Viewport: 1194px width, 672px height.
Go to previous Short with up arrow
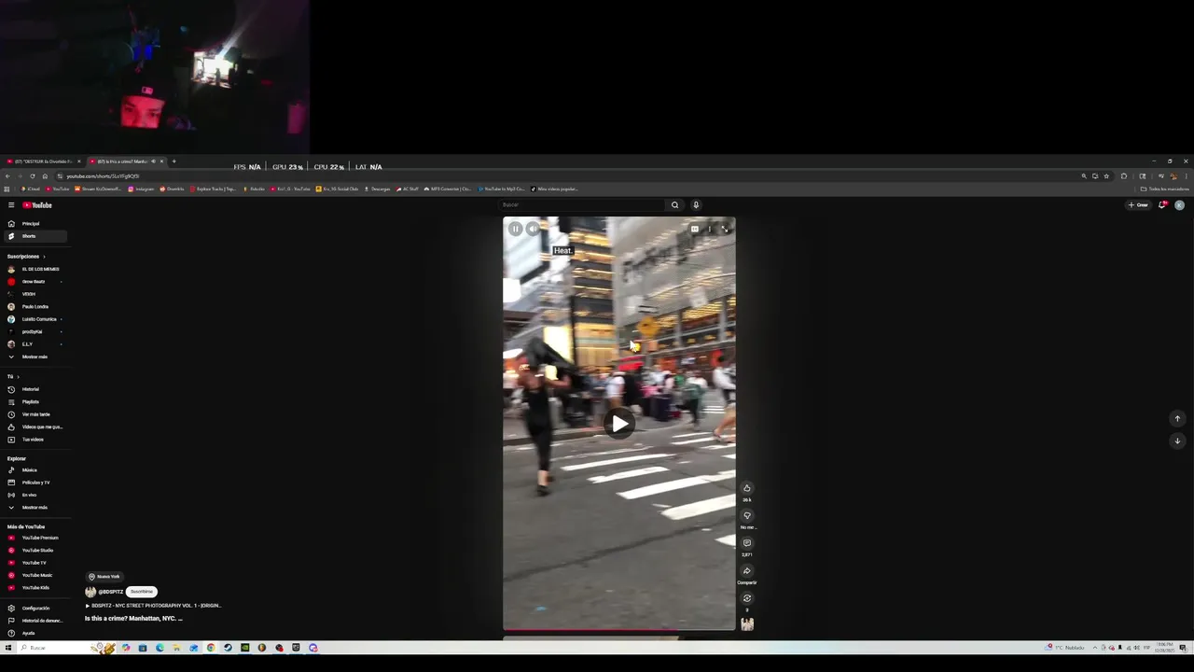tap(1177, 419)
